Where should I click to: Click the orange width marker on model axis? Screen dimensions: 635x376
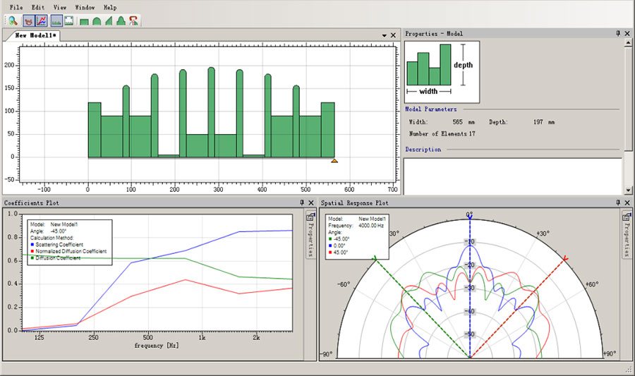pos(334,160)
